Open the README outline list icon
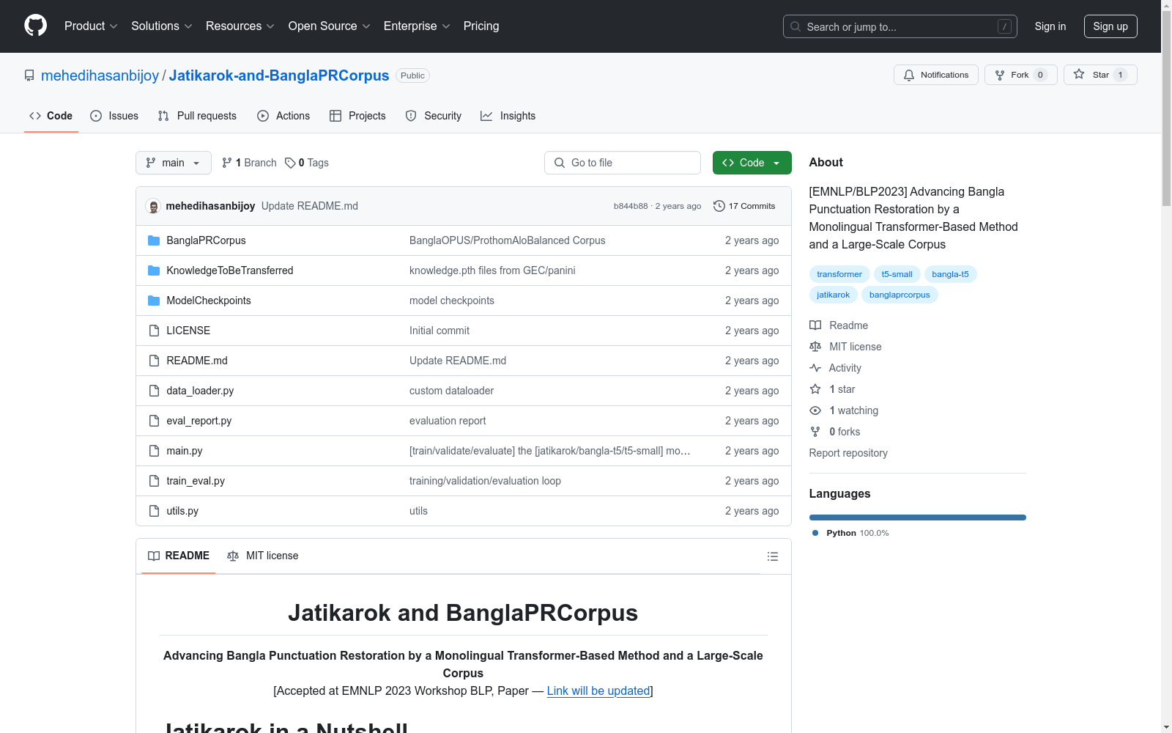Viewport: 1172px width, 733px height. pyautogui.click(x=772, y=556)
